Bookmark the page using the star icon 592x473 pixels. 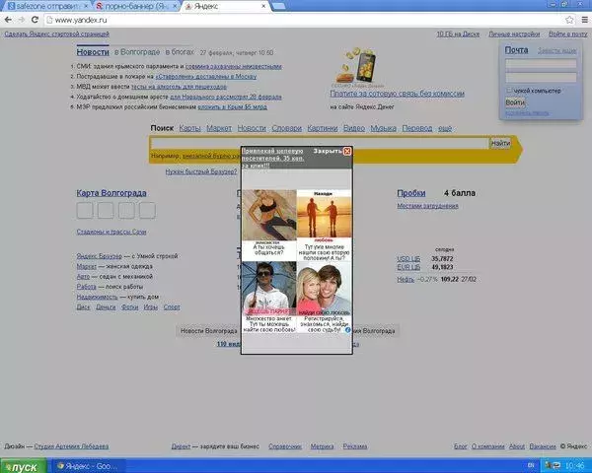pyautogui.click(x=569, y=20)
